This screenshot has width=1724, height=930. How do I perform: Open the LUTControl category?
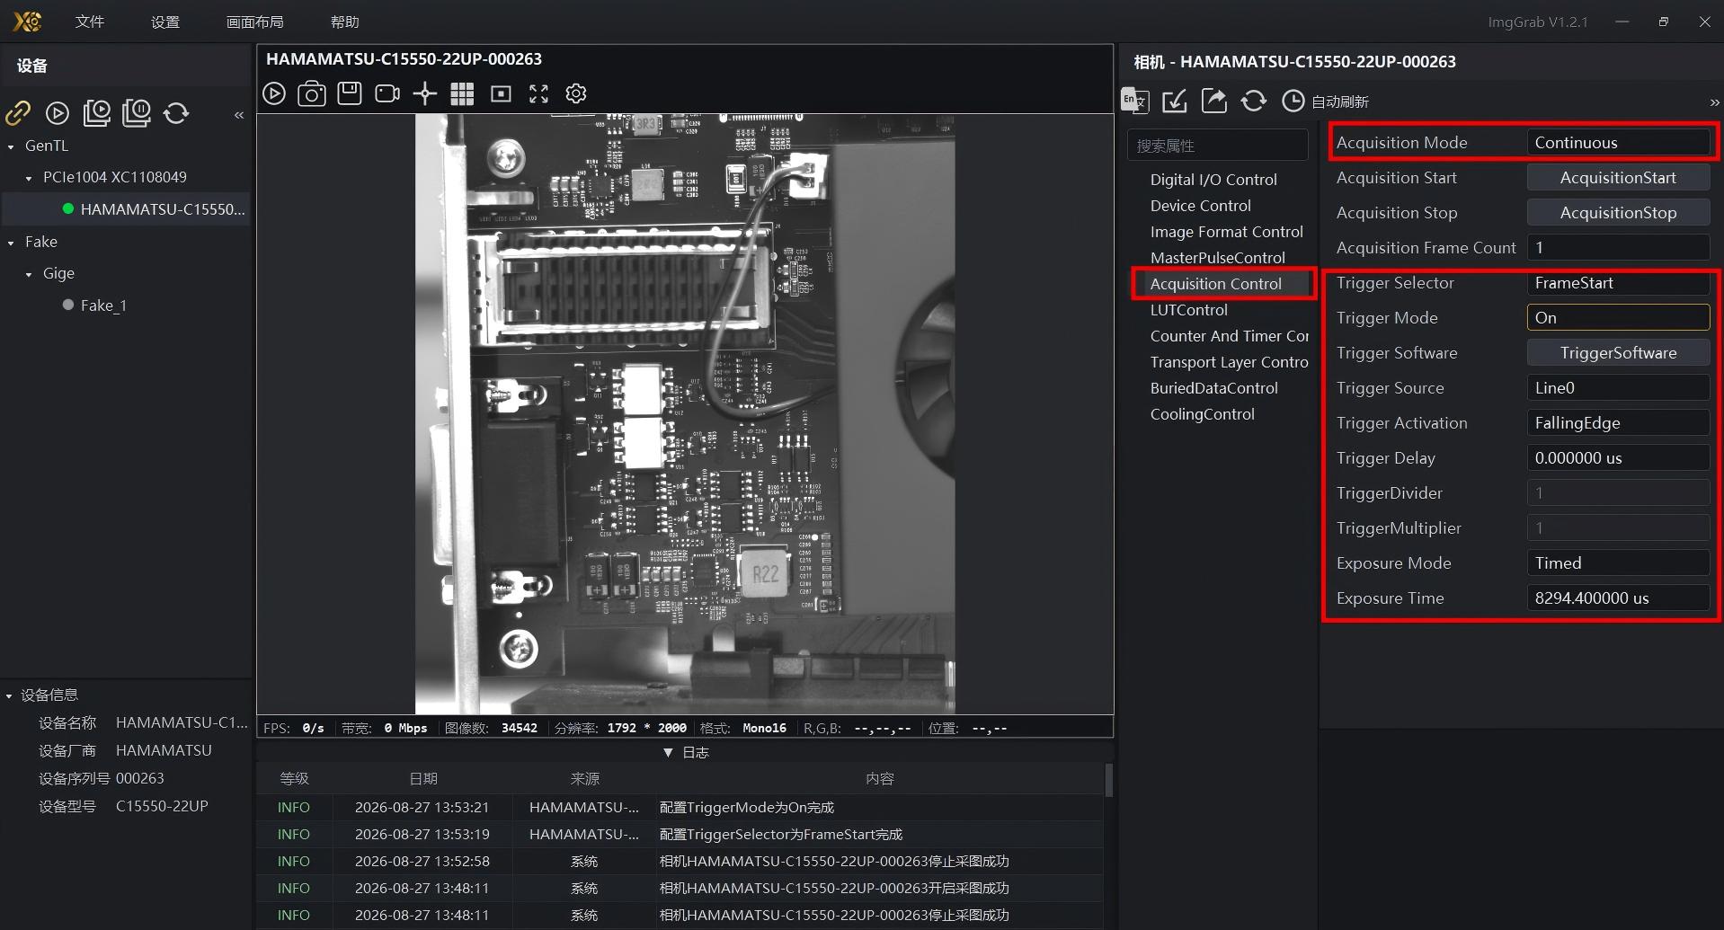click(1188, 310)
